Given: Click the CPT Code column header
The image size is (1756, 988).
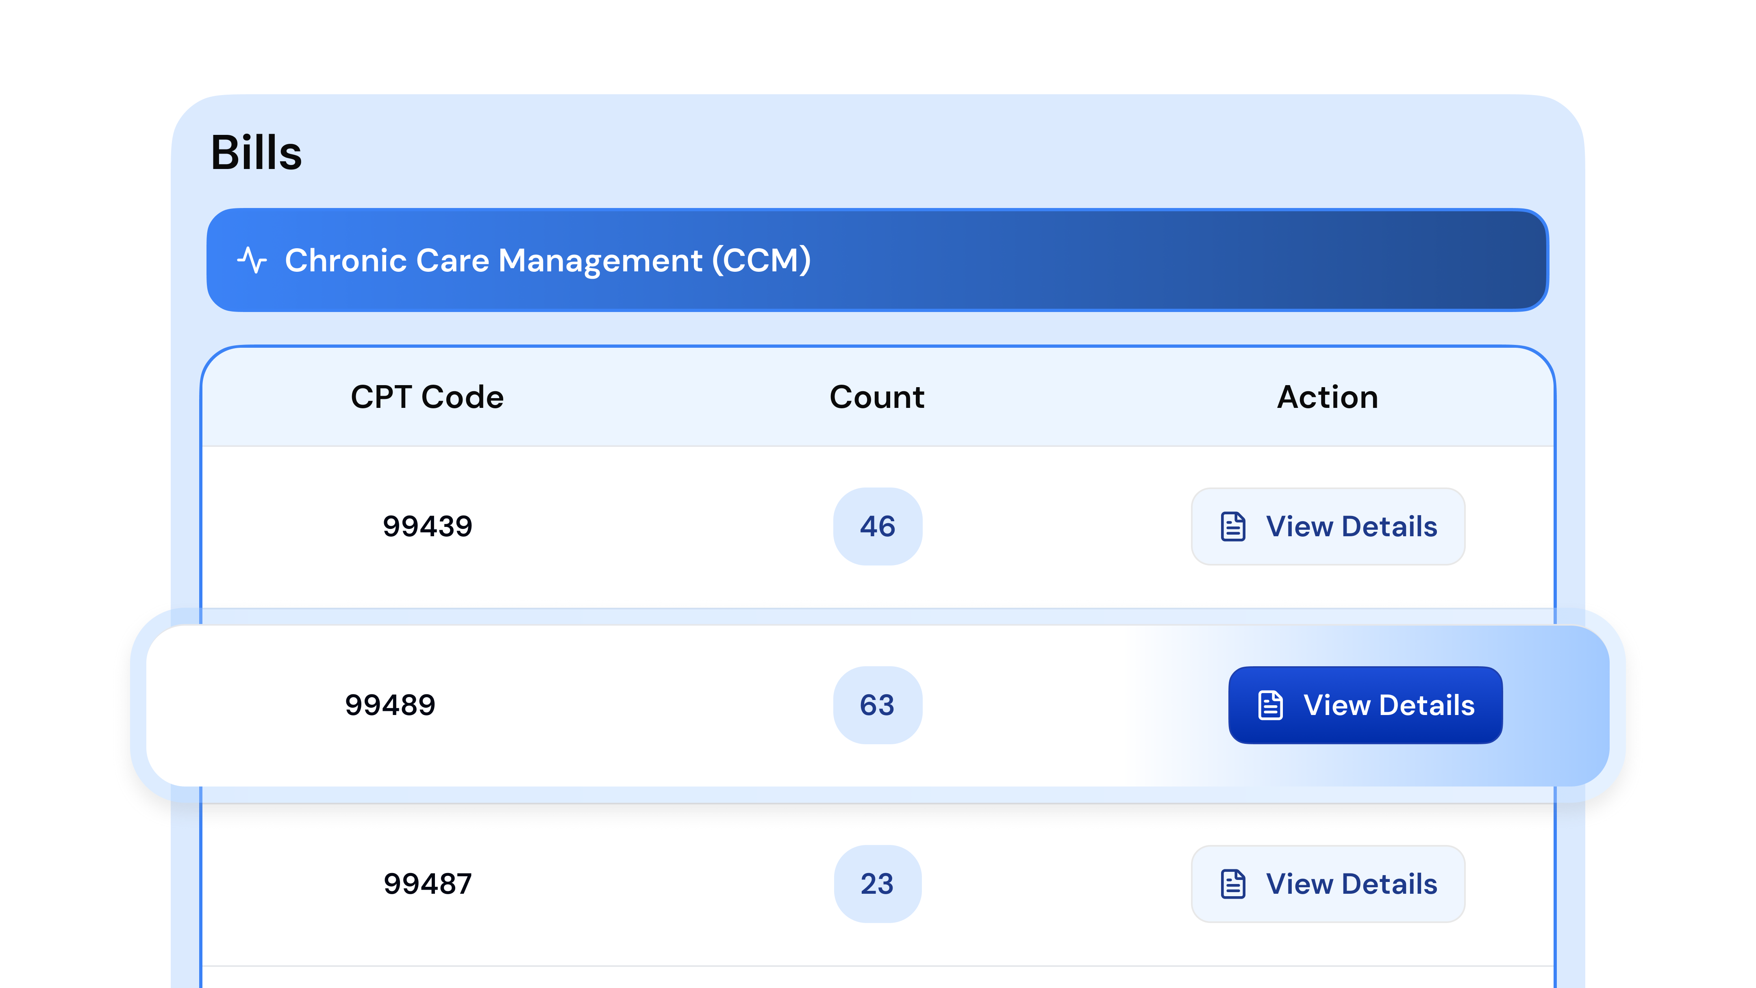Looking at the screenshot, I should pos(427,397).
